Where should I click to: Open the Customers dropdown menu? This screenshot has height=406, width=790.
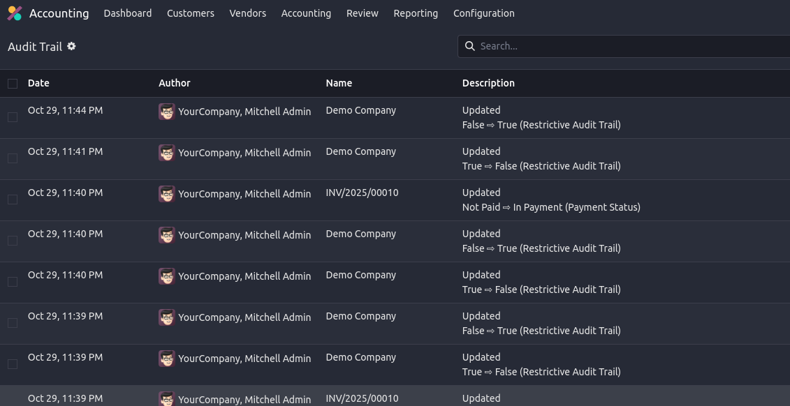pyautogui.click(x=190, y=13)
